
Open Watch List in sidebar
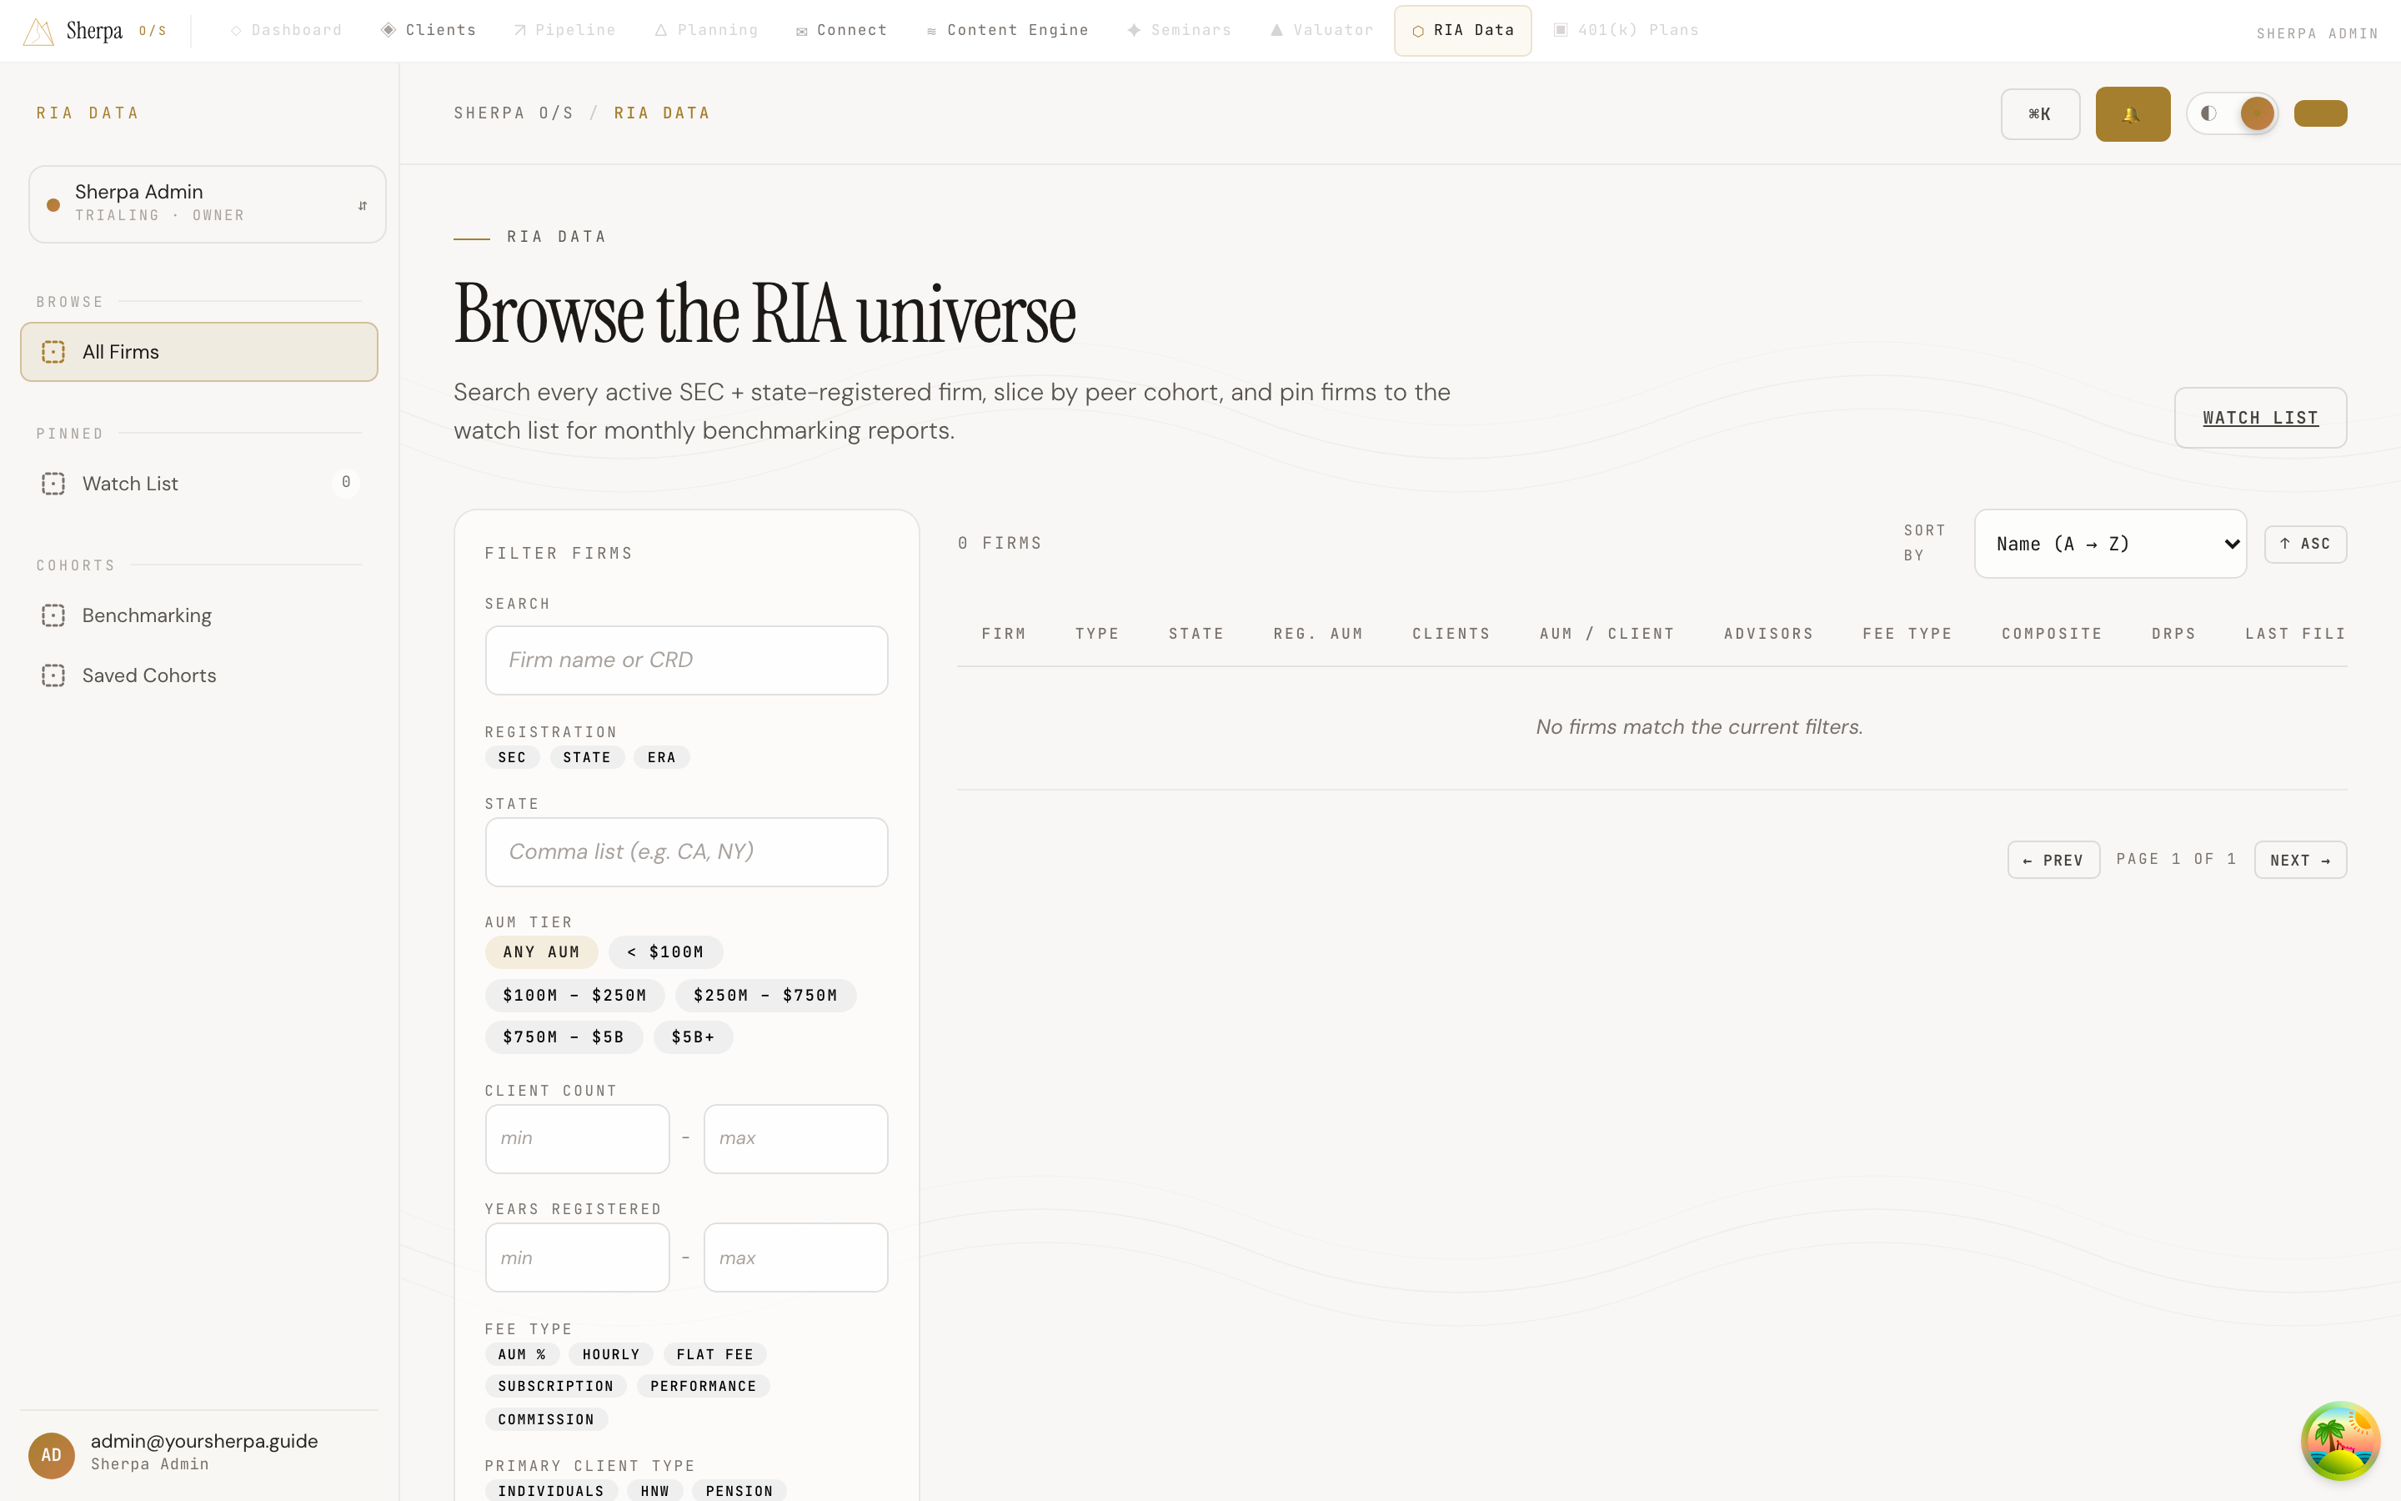[x=198, y=484]
